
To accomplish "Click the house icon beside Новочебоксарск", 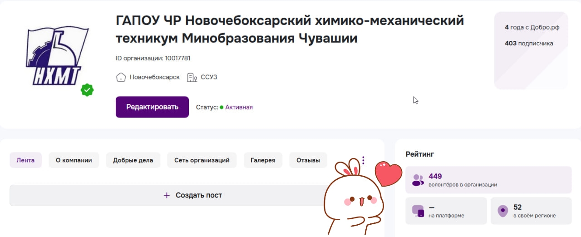I will pos(121,77).
